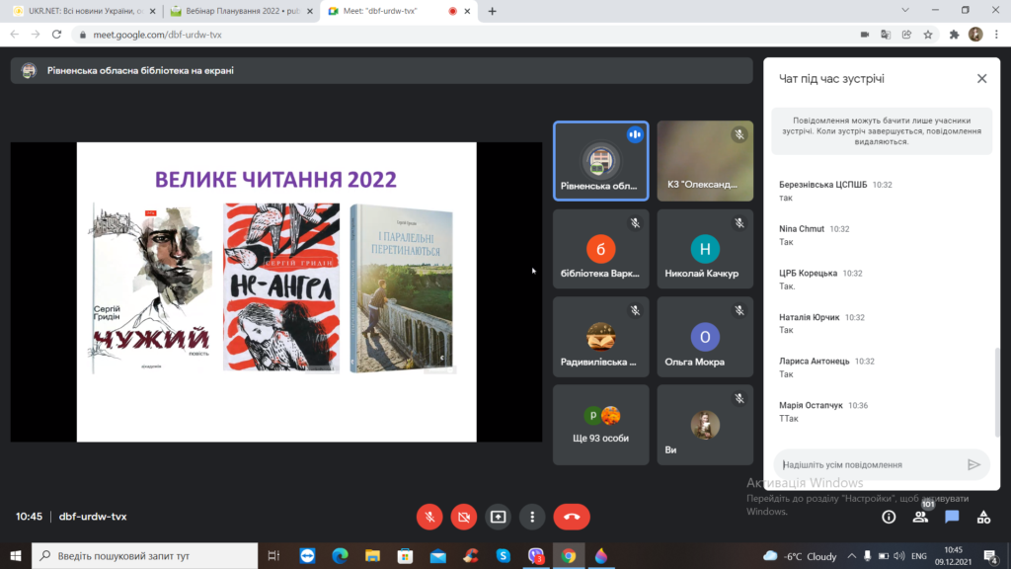The image size is (1011, 569).
Task: Bookmark this page with star icon
Action: (928, 34)
